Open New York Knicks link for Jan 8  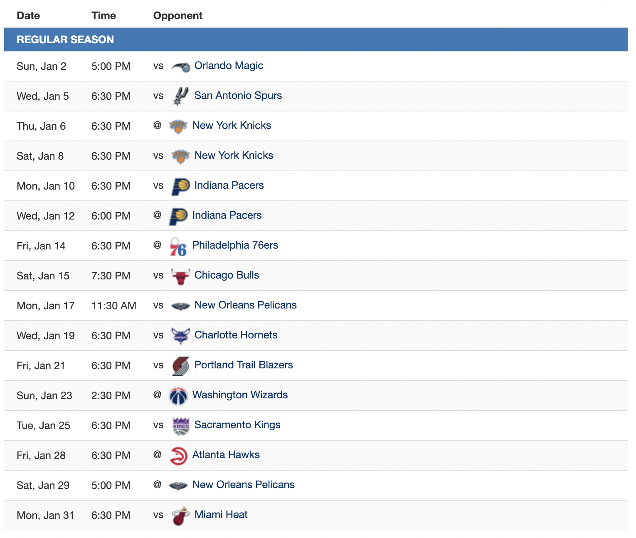point(234,155)
